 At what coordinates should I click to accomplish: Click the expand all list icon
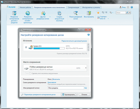pyautogui.click(x=106, y=12)
